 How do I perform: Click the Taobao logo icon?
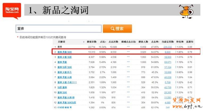[x=12, y=10]
